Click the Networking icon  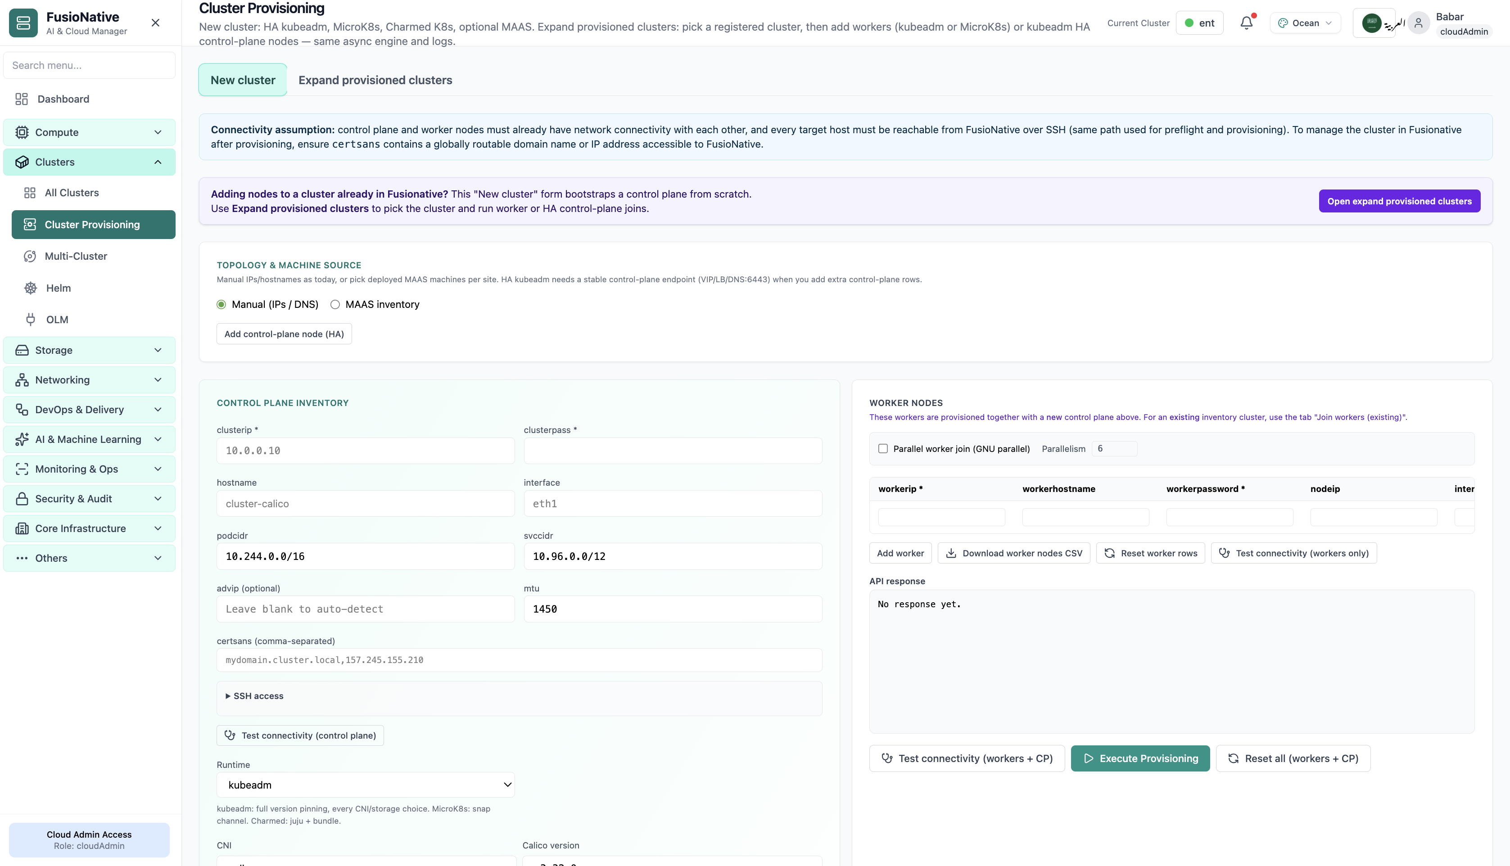coord(22,379)
